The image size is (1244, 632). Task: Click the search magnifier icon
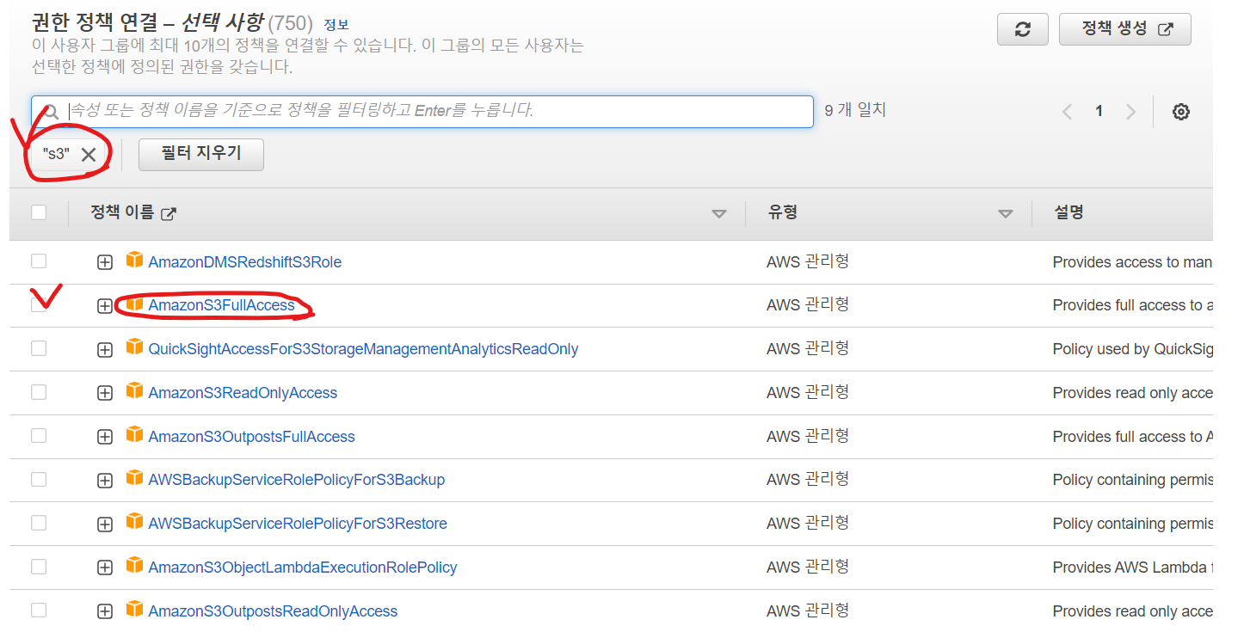click(52, 112)
